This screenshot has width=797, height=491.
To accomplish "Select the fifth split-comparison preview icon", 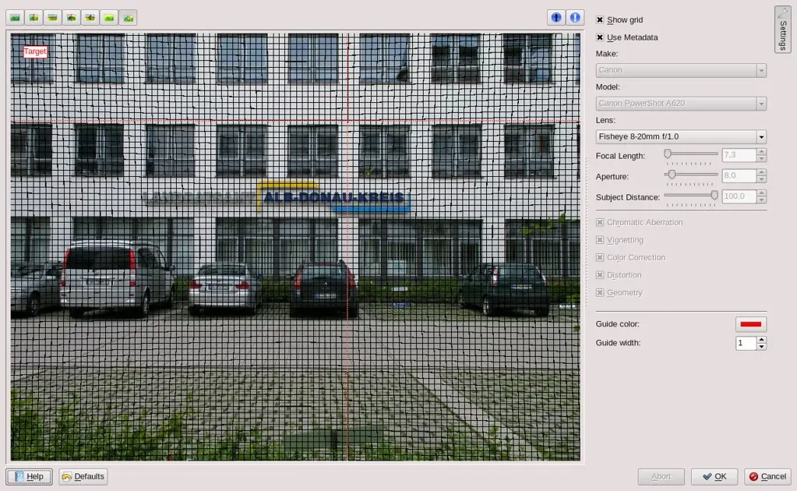I will (90, 16).
